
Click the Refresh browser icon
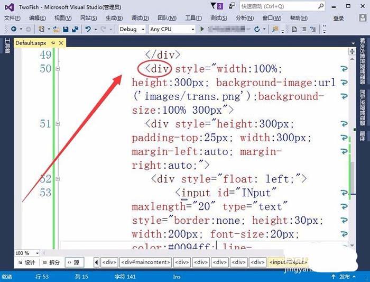point(257,29)
